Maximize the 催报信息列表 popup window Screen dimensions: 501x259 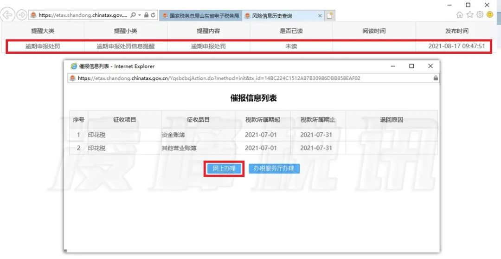pyautogui.click(x=411, y=66)
